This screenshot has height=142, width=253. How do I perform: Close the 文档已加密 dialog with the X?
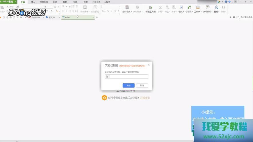tap(149, 65)
